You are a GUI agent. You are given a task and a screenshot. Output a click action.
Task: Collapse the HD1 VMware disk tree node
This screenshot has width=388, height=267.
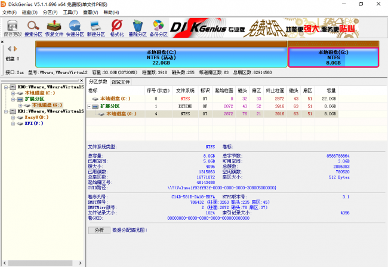[x=6, y=112]
